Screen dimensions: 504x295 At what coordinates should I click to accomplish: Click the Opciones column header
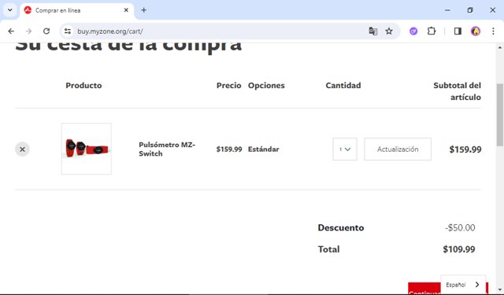coord(266,86)
